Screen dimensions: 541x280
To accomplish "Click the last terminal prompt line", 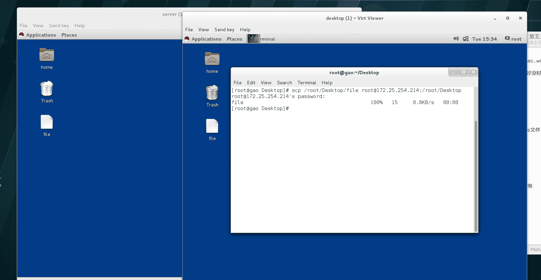I will [x=260, y=108].
